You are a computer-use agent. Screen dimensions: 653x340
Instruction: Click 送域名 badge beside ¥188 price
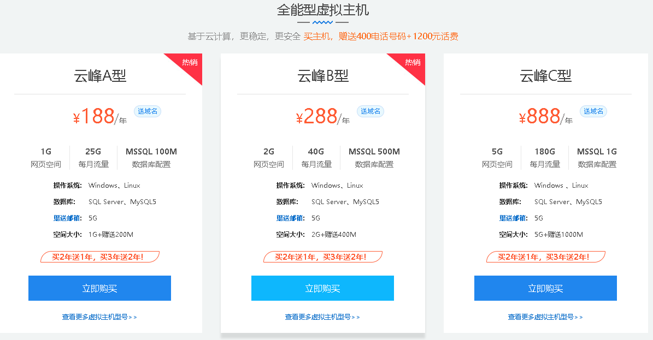[148, 111]
